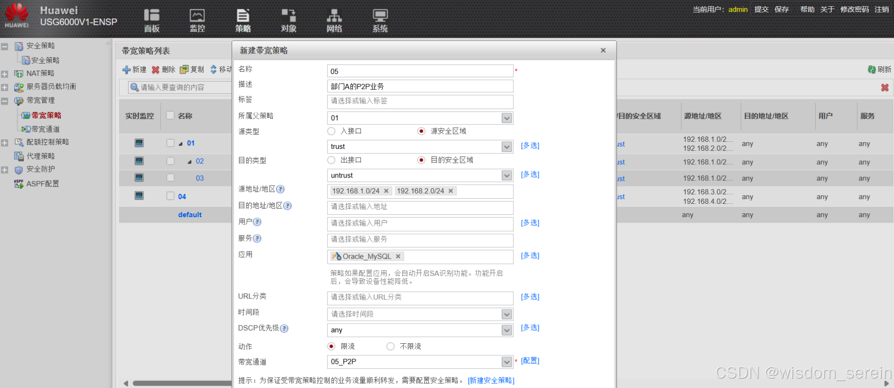This screenshot has width=894, height=388.
Task: Click 保存 in the top bar
Action: point(781,9)
